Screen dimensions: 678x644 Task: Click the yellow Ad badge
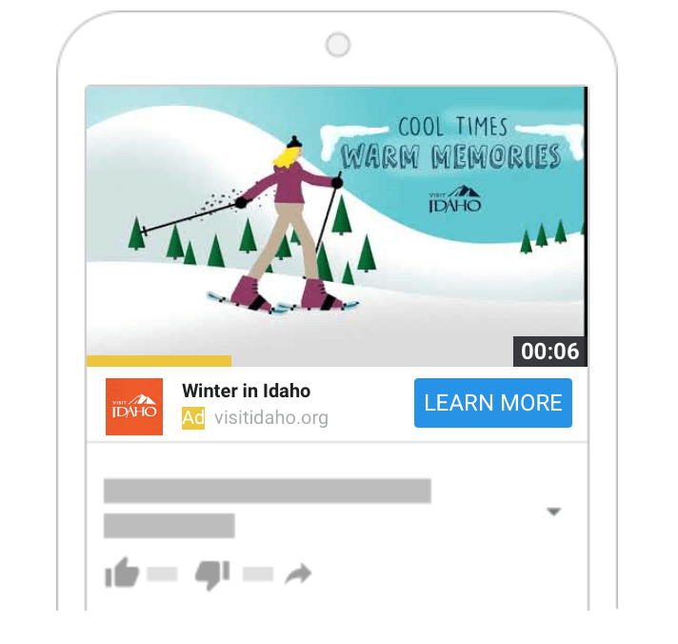193,418
